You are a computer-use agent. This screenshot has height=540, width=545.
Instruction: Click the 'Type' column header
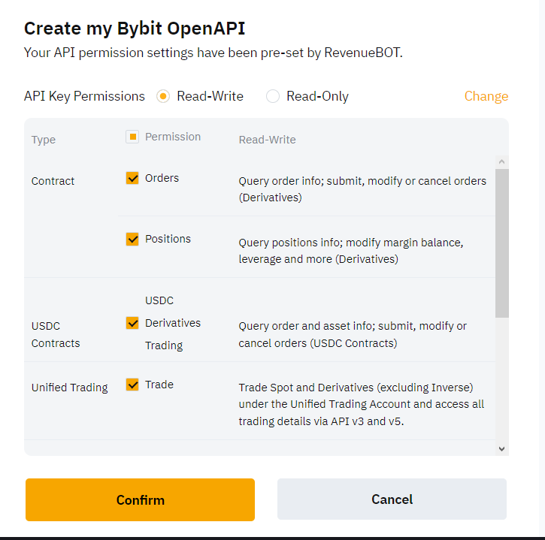tap(44, 140)
